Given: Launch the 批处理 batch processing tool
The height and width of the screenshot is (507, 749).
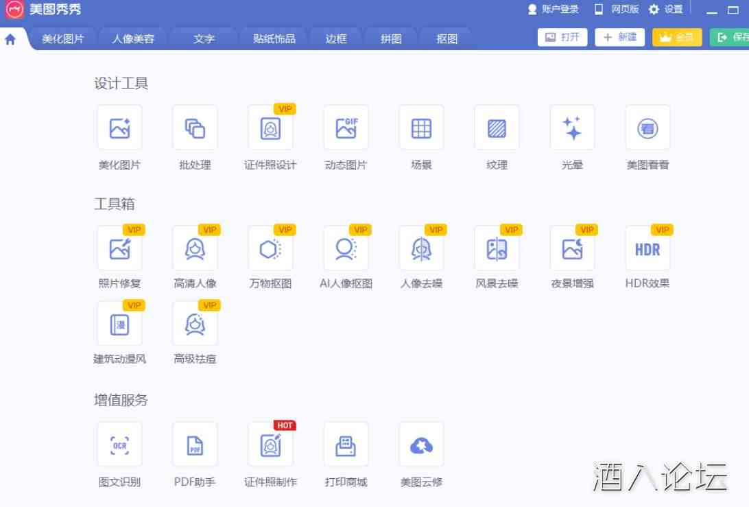Looking at the screenshot, I should tap(195, 128).
